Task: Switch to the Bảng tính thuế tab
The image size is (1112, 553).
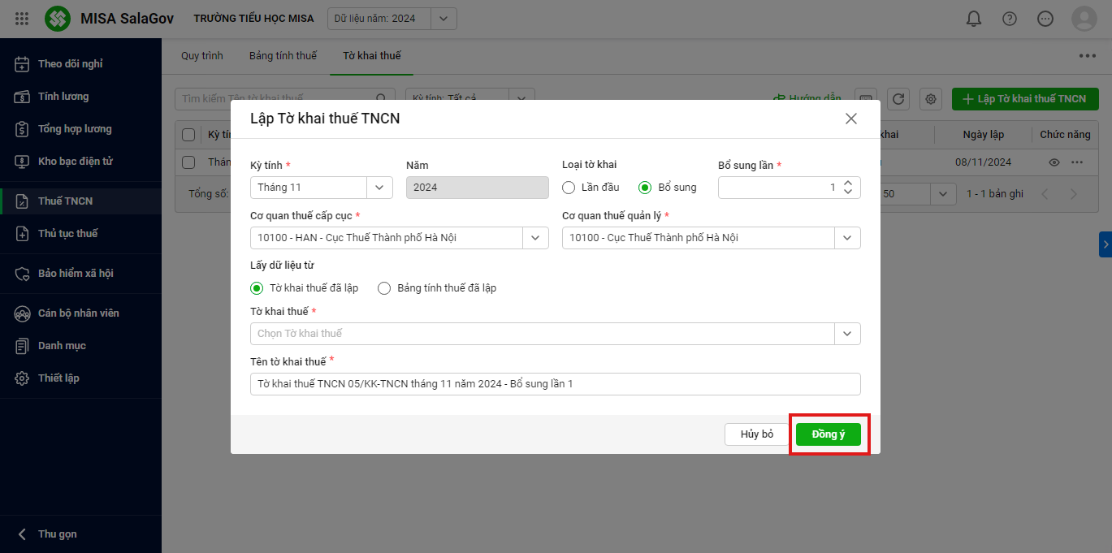Action: [x=283, y=56]
